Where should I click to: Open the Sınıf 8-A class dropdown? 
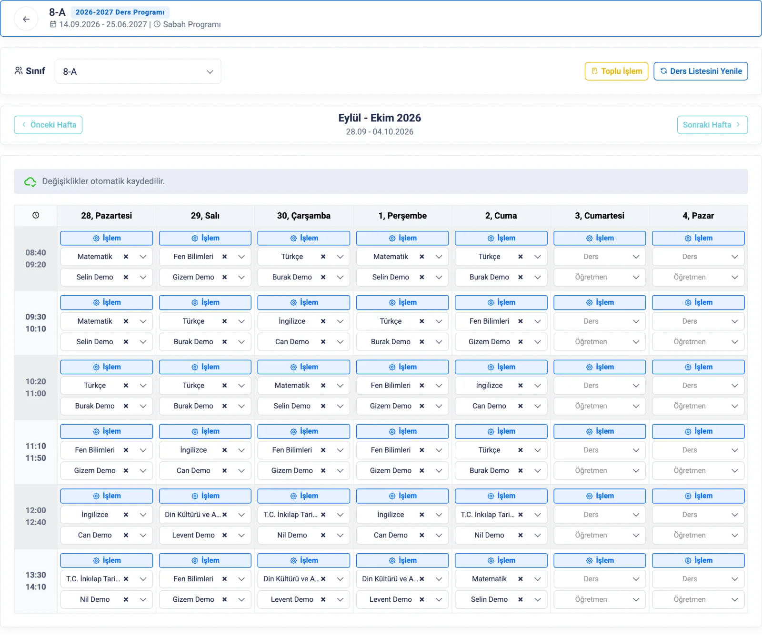(x=138, y=71)
